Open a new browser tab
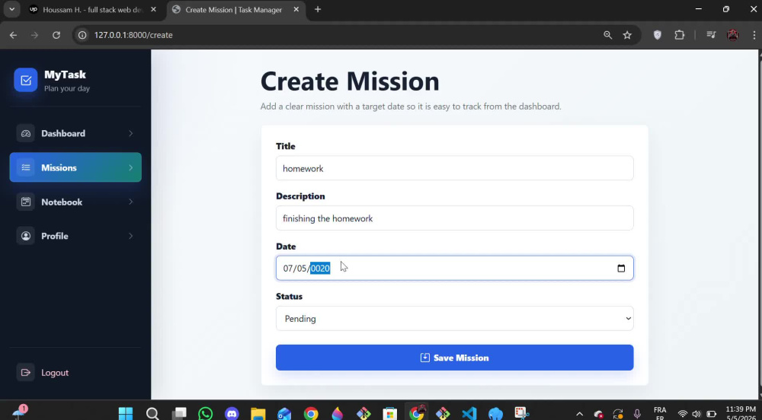Image resolution: width=762 pixels, height=420 pixels. point(318,9)
